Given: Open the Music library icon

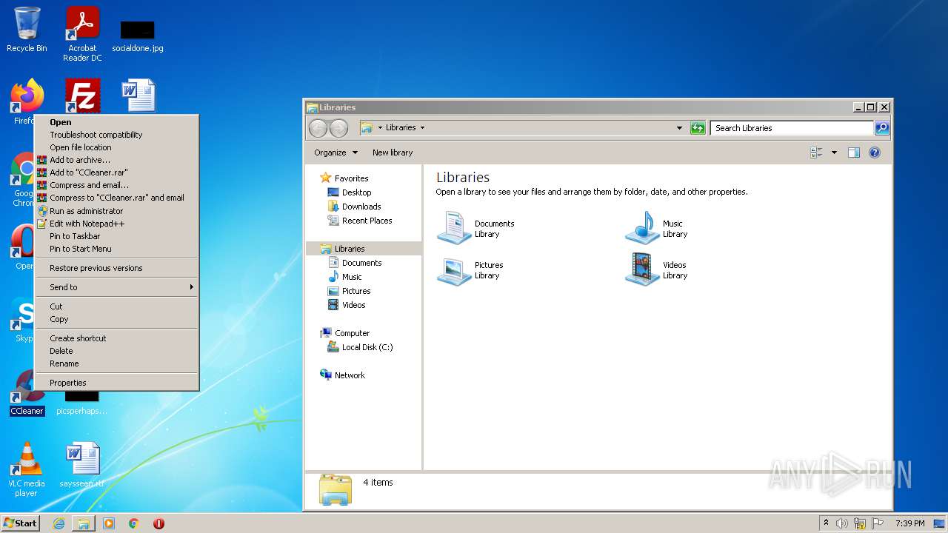Looking at the screenshot, I should tap(642, 228).
